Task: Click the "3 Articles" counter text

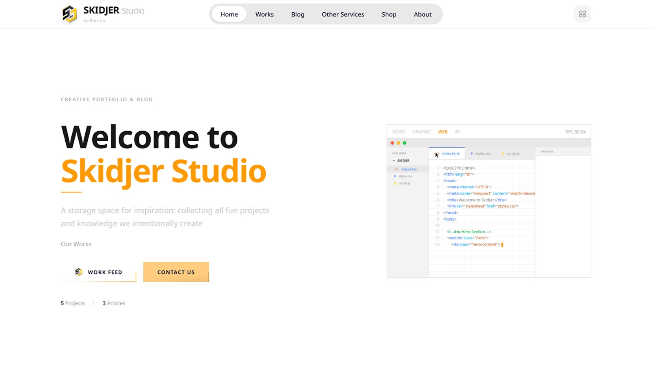Action: (114, 303)
